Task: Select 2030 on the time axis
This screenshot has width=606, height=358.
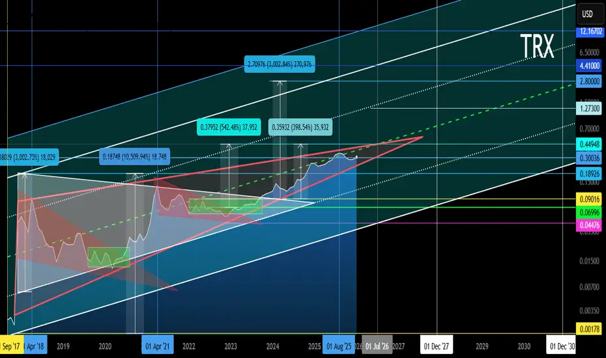Action: pyautogui.click(x=524, y=346)
